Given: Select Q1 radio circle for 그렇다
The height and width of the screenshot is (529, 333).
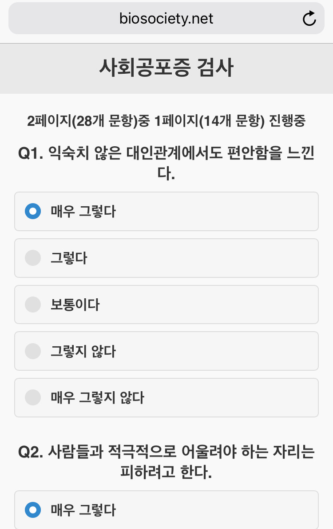Looking at the screenshot, I should (33, 258).
